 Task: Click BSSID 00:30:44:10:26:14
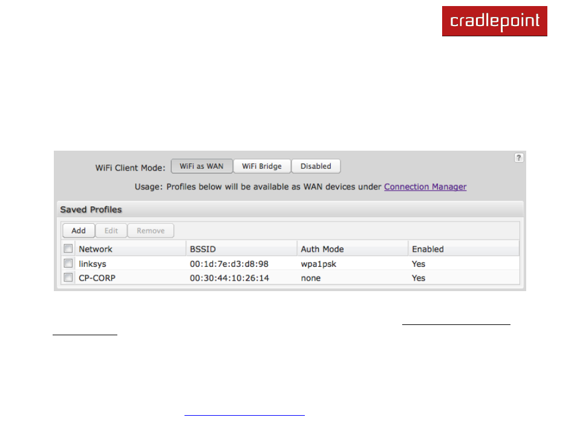pyautogui.click(x=229, y=278)
